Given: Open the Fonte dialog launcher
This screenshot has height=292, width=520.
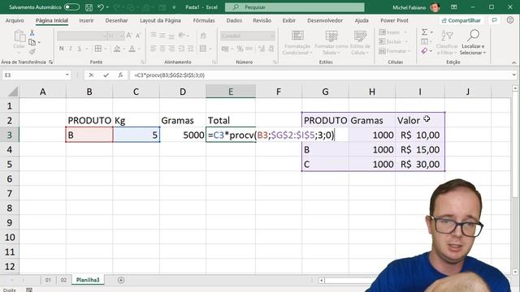Looking at the screenshot, I should (x=142, y=62).
